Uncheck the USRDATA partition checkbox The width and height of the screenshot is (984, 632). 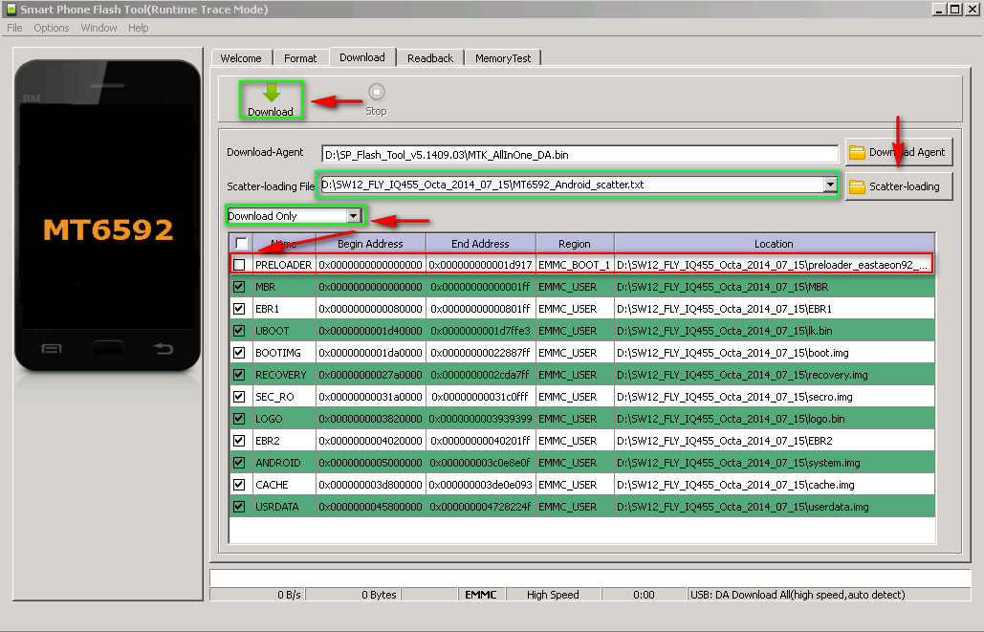point(239,507)
